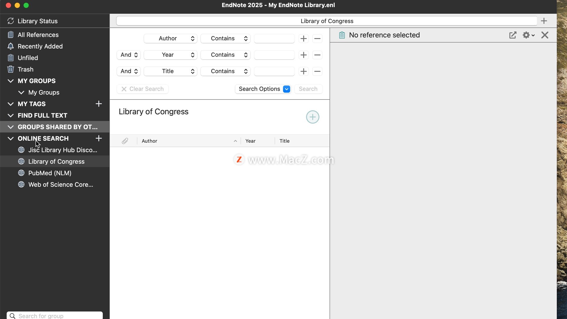Screen dimensions: 567x319
Task: Collapse the My Groups subgroup
Action: coord(21,92)
